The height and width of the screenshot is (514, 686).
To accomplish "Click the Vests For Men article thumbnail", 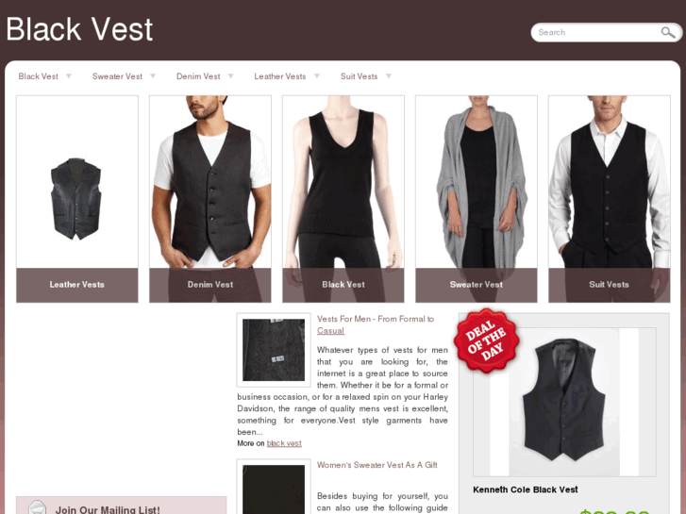I will (x=274, y=350).
